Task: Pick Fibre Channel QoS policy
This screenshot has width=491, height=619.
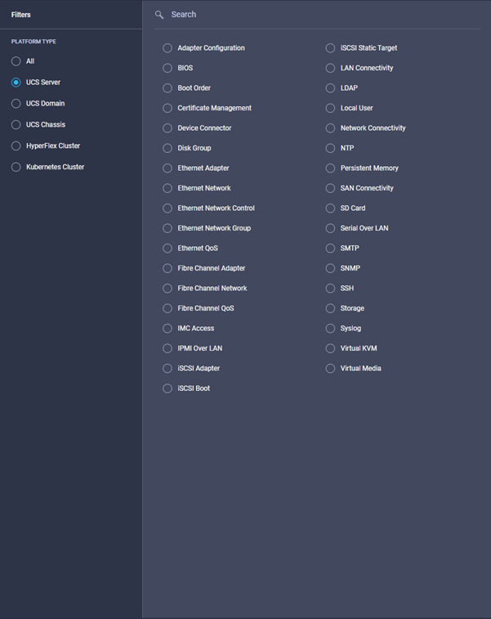Action: point(167,309)
